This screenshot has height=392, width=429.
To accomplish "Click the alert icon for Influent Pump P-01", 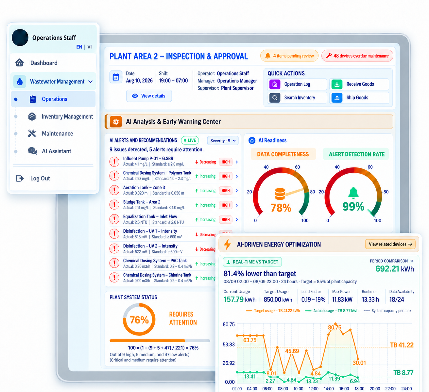I will pos(114,162).
